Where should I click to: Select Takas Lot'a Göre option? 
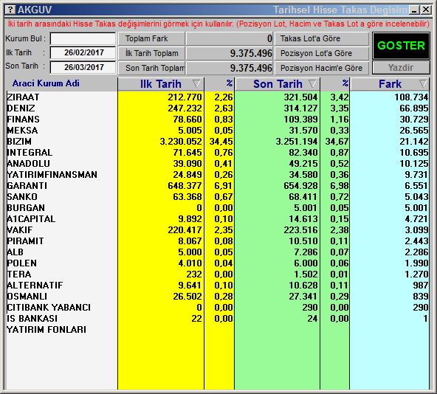(322, 38)
